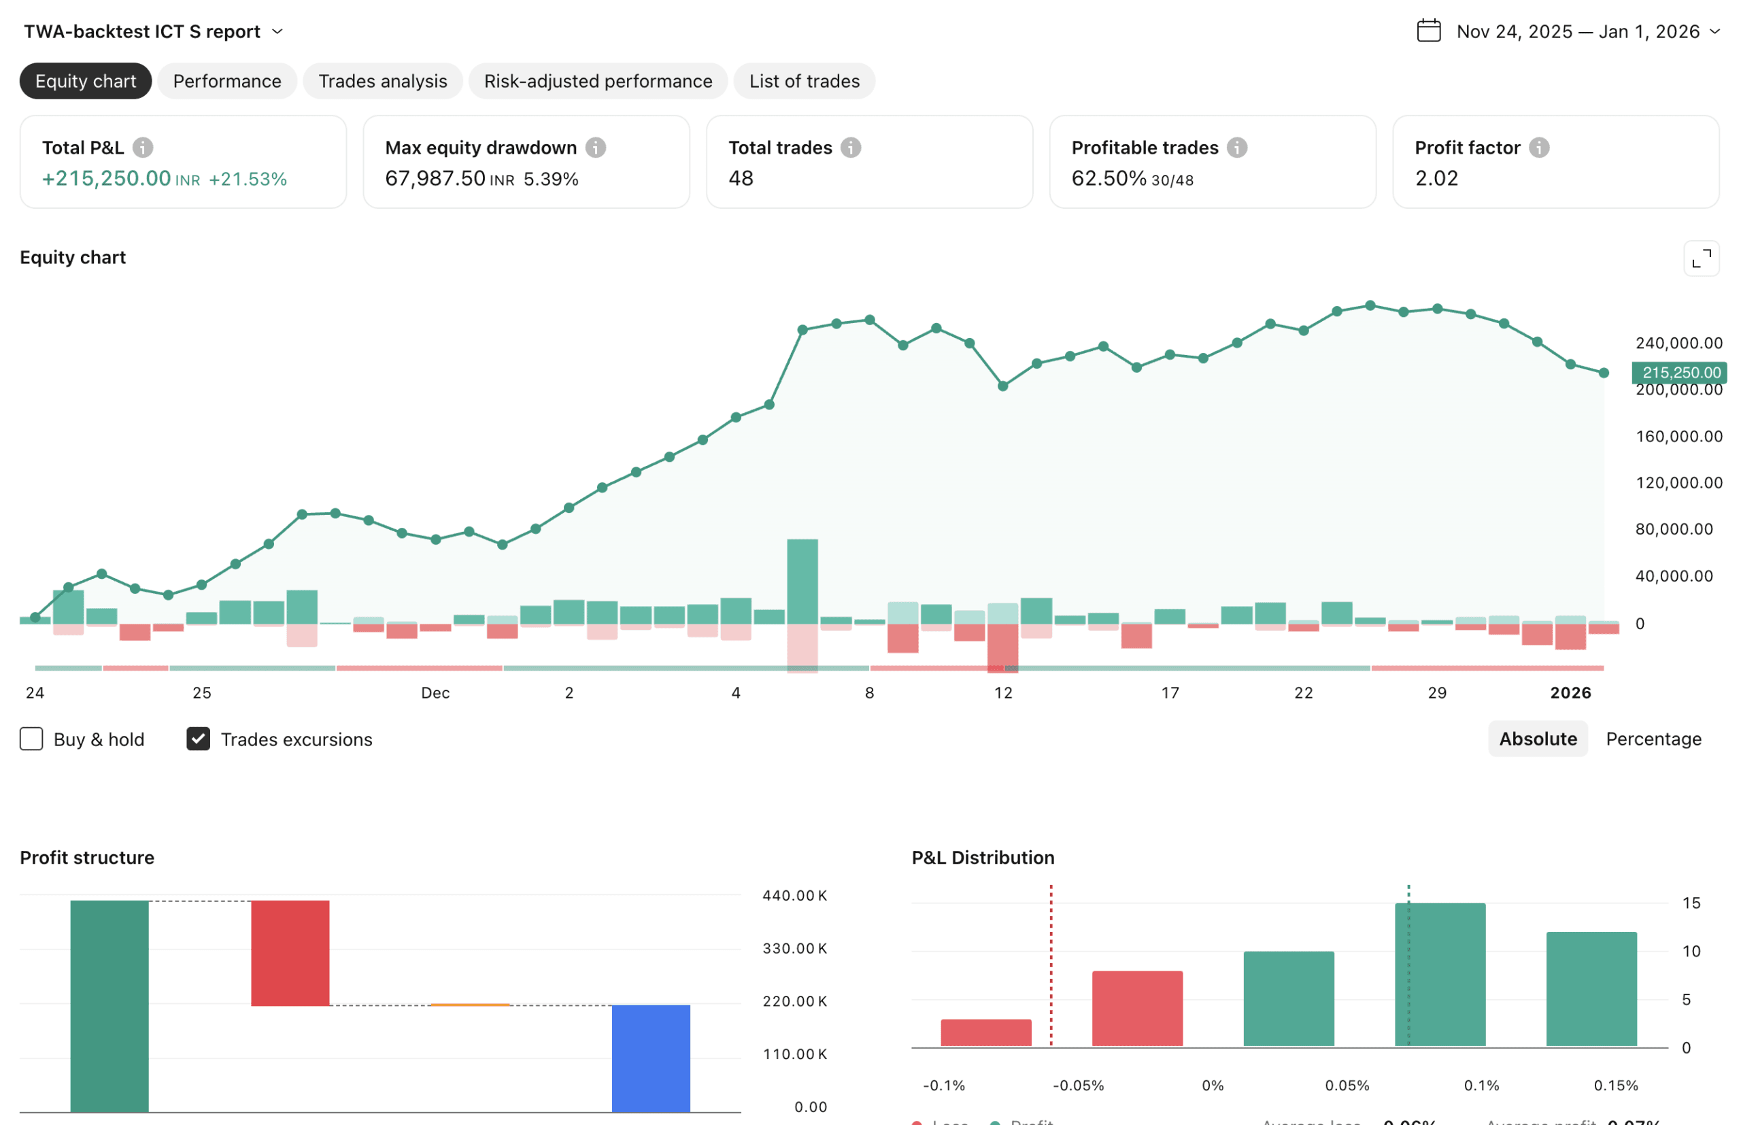Open the Trades analysis tab
This screenshot has height=1125, width=1741.
pos(383,81)
